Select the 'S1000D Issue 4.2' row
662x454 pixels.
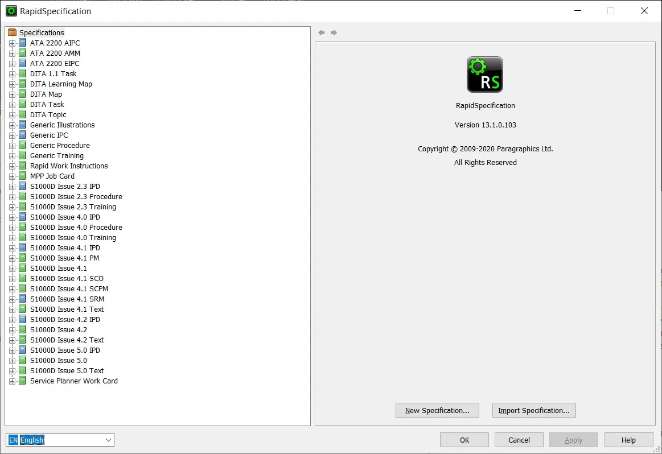(x=58, y=329)
